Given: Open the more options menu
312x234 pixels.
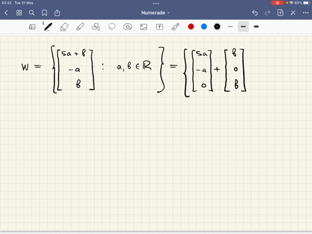Looking at the screenshot, I should (305, 13).
